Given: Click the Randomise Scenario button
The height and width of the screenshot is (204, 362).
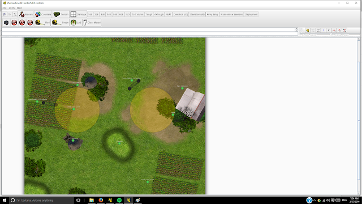Looking at the screenshot, I should coord(231,14).
